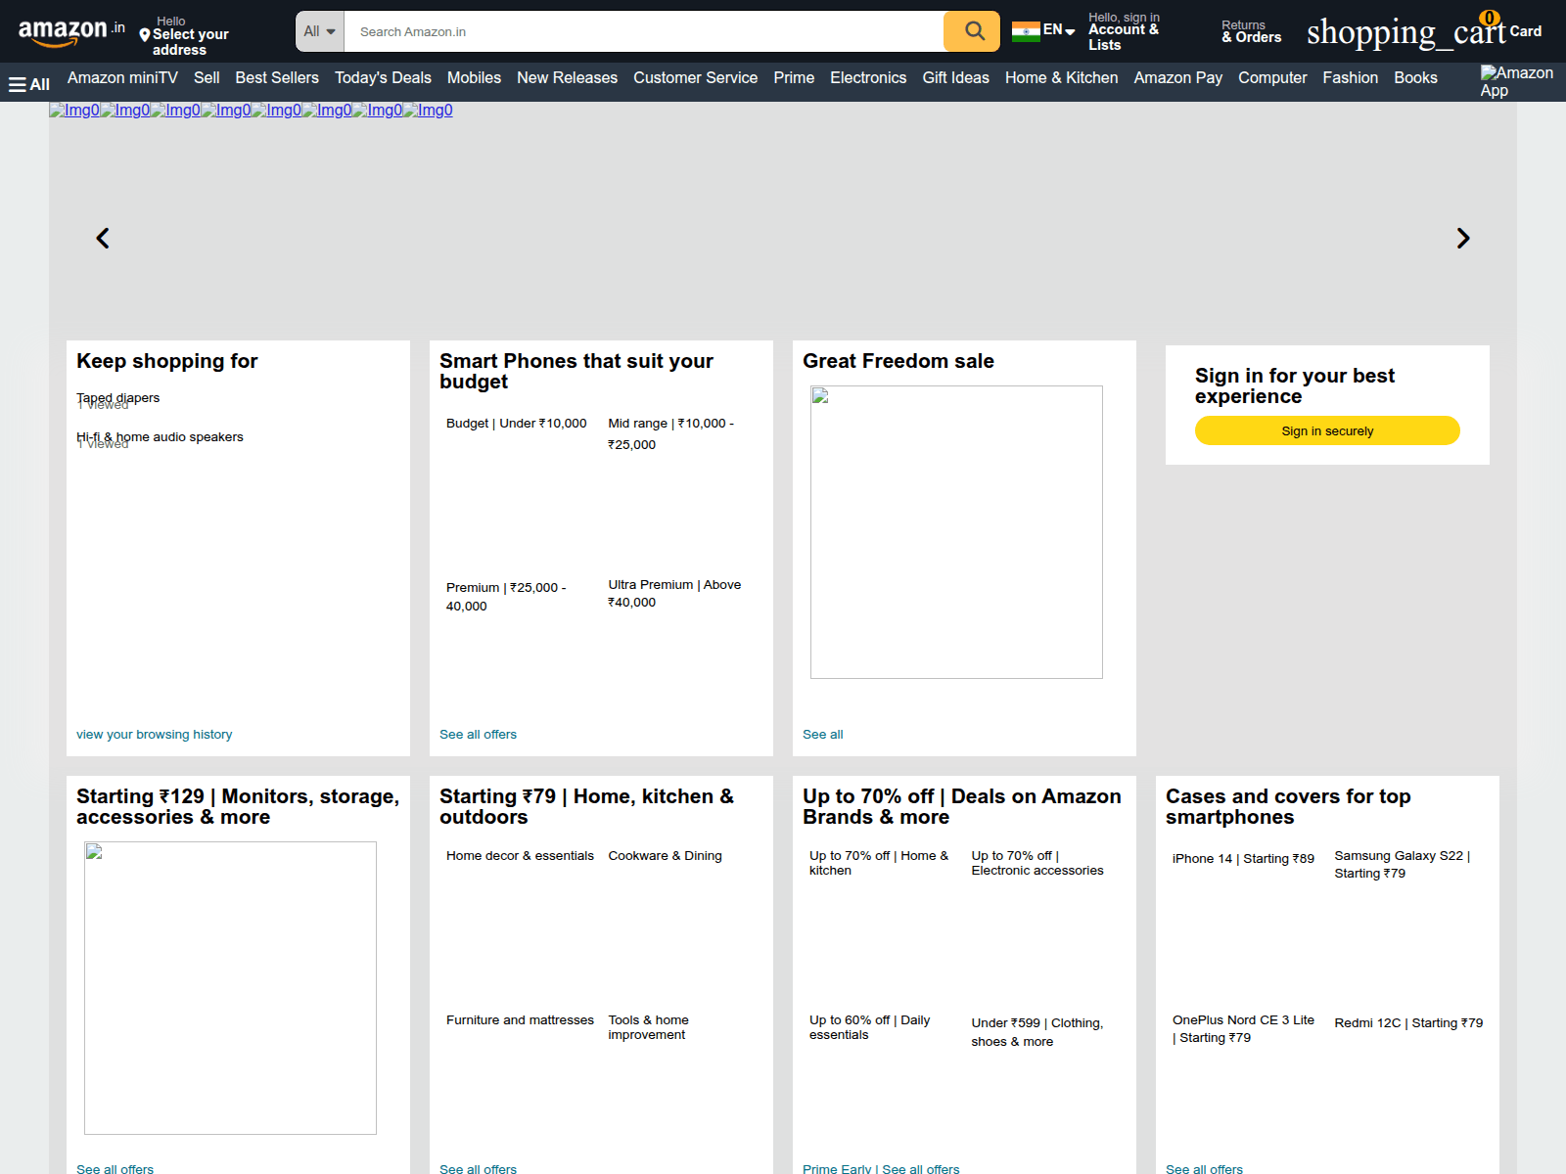Click the Sign in securely button
1566x1174 pixels.
point(1327,430)
